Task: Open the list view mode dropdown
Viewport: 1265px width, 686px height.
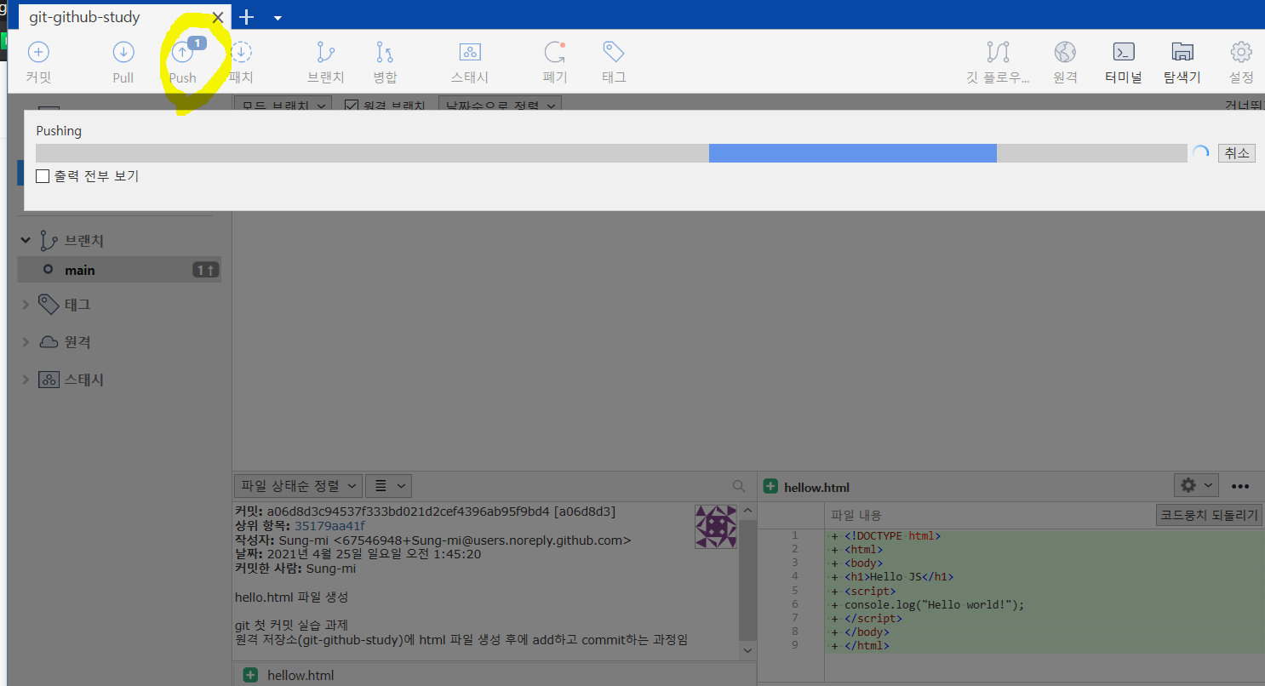Action: click(389, 486)
